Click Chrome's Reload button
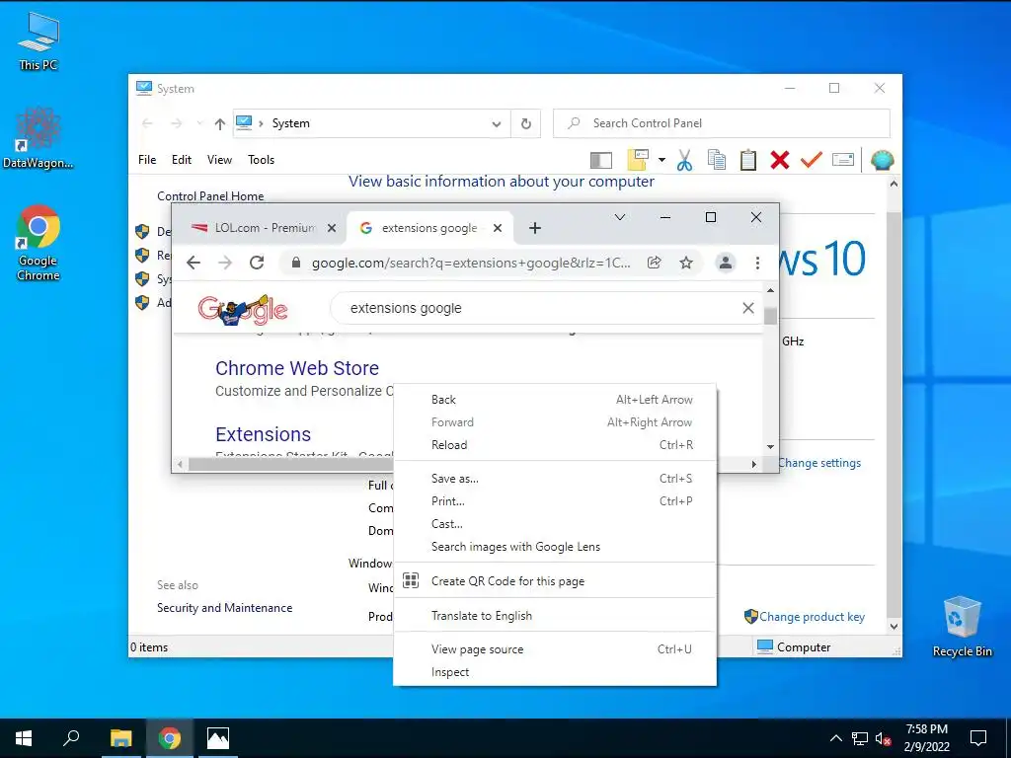Image resolution: width=1011 pixels, height=758 pixels. point(257,263)
